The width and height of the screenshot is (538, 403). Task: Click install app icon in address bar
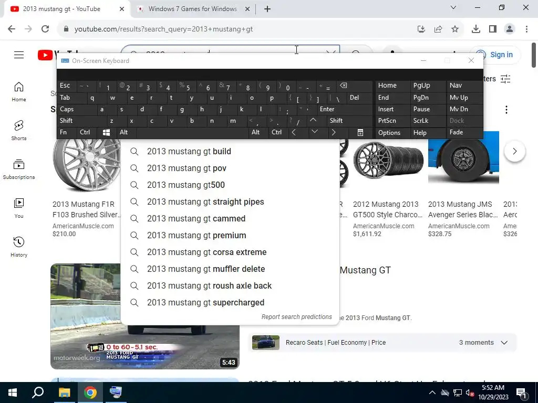click(421, 29)
